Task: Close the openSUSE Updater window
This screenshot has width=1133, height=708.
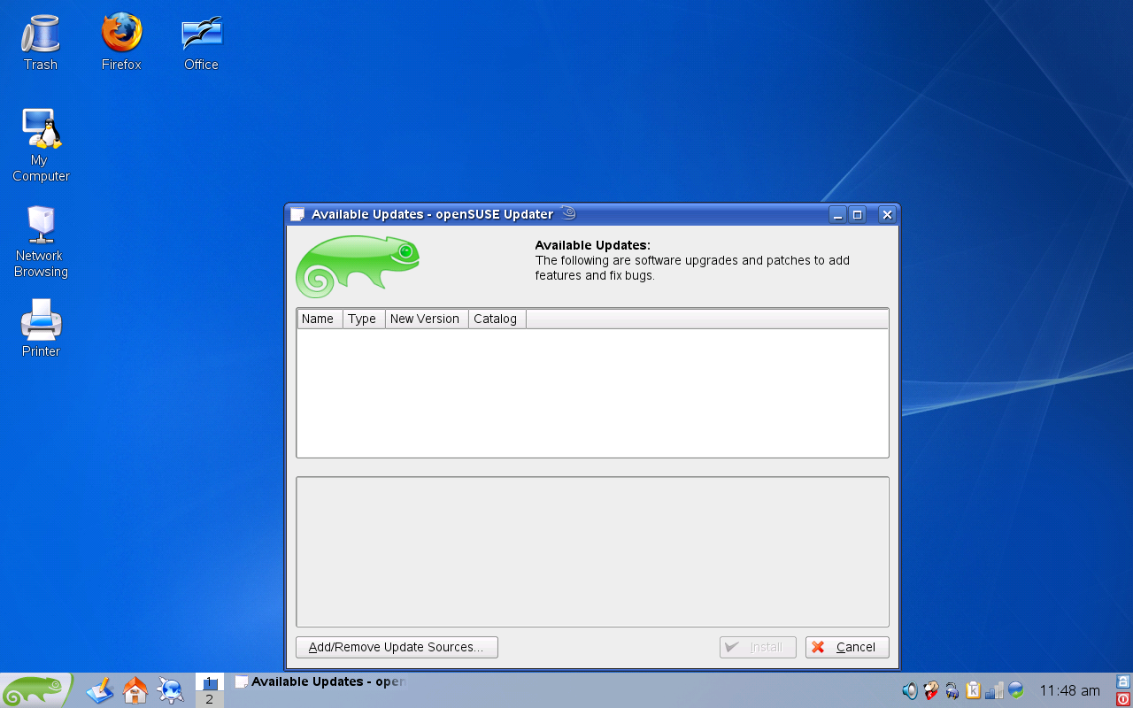Action: click(x=887, y=214)
